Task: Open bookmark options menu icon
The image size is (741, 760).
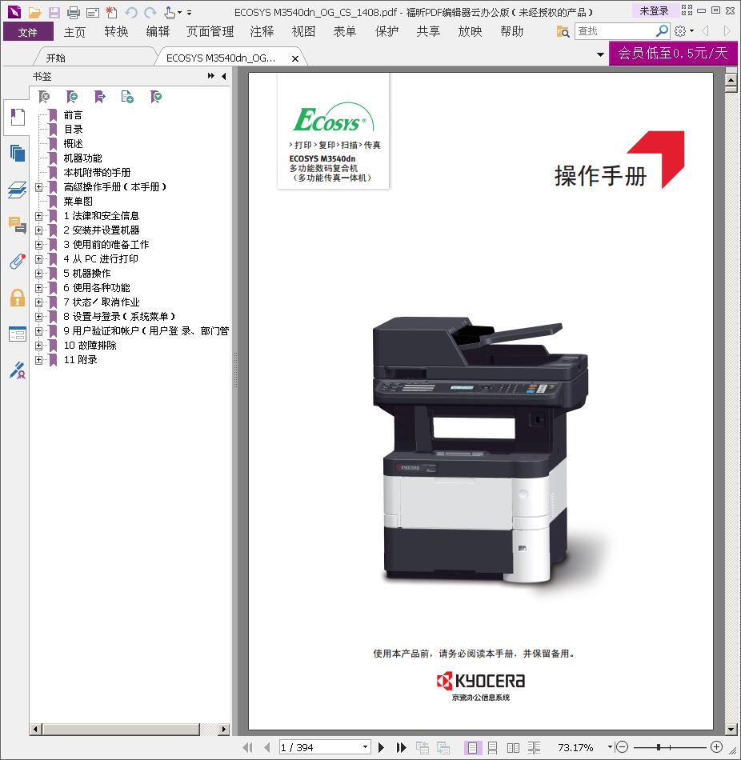Action: point(156,97)
